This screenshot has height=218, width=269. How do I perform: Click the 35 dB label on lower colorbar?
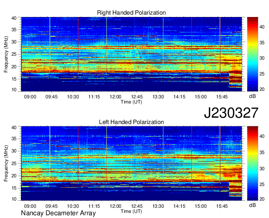coord(262,152)
